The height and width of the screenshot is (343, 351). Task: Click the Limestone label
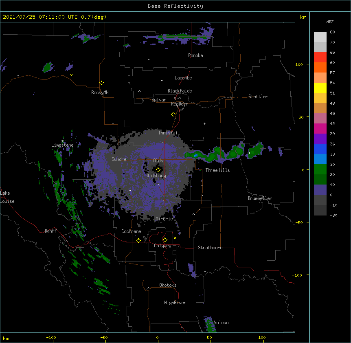(62, 145)
